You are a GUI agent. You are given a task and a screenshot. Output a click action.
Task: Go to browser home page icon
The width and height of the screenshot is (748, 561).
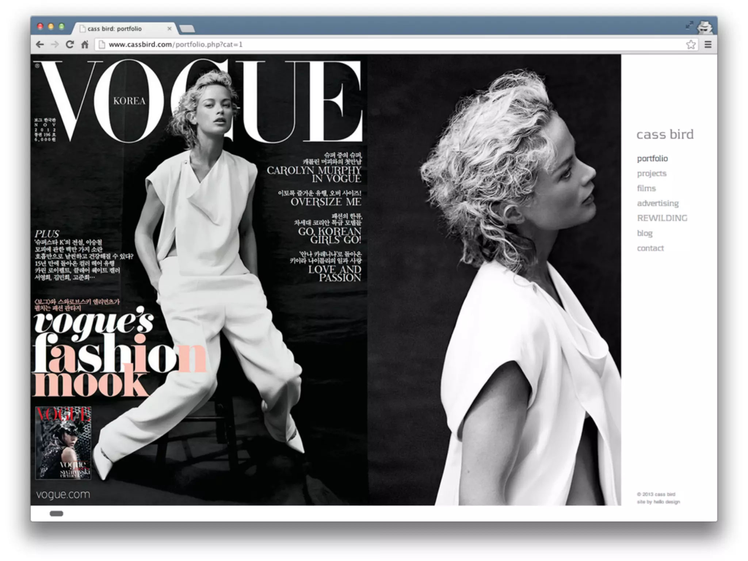[85, 45]
